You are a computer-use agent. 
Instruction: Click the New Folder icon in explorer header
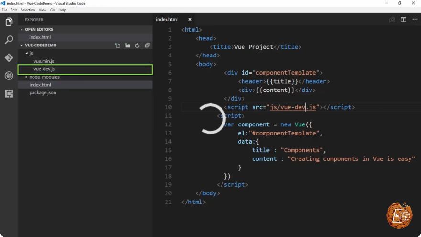coord(128,45)
